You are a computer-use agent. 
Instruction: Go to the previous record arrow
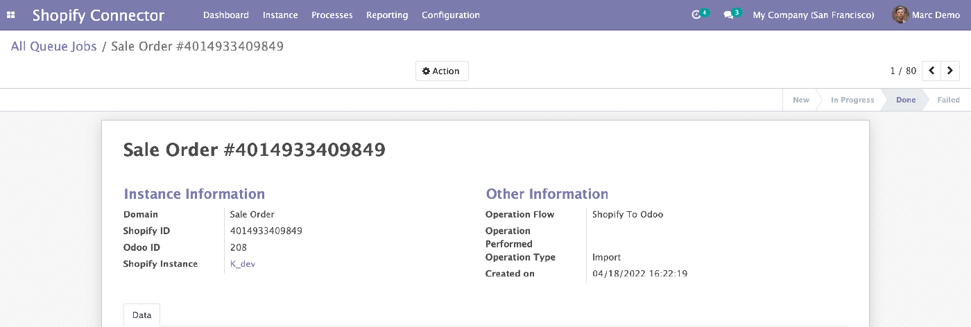point(931,71)
